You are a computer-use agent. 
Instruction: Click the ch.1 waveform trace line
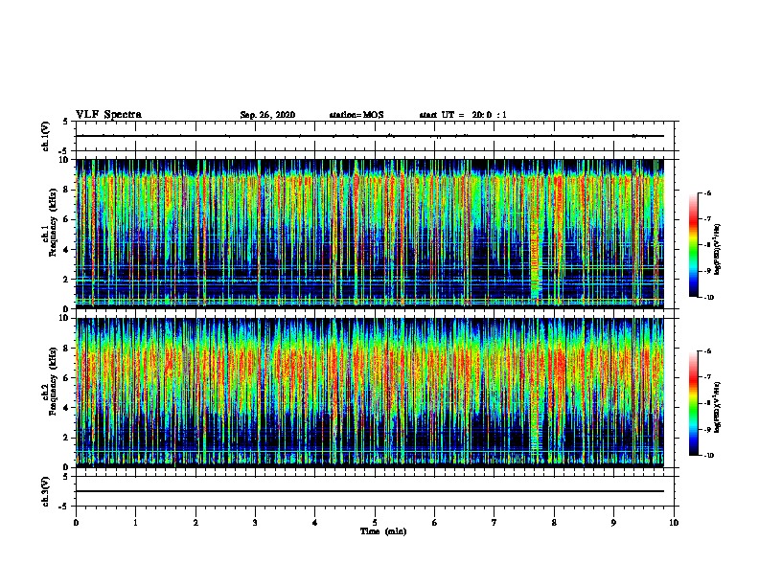370,136
